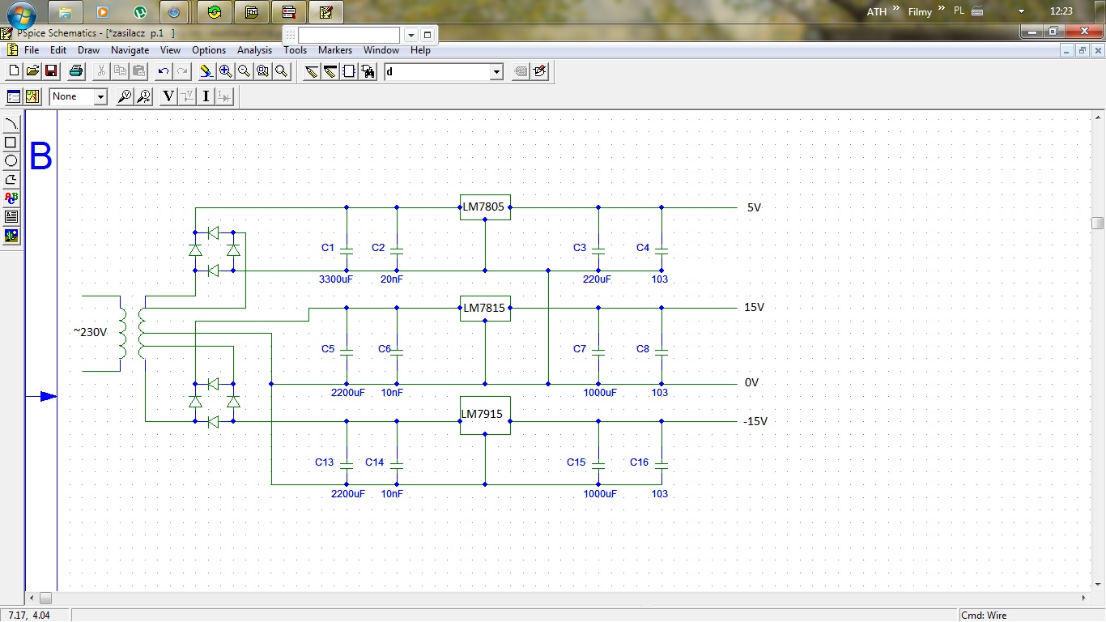Click the Zoom In magnifier

point(225,72)
